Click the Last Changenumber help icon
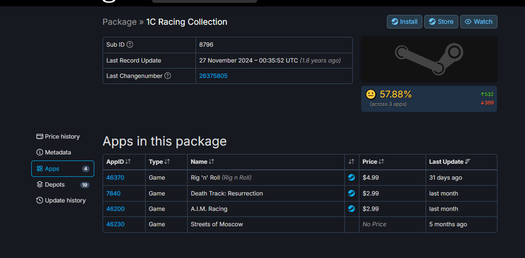The height and width of the screenshot is (258, 525). click(168, 76)
